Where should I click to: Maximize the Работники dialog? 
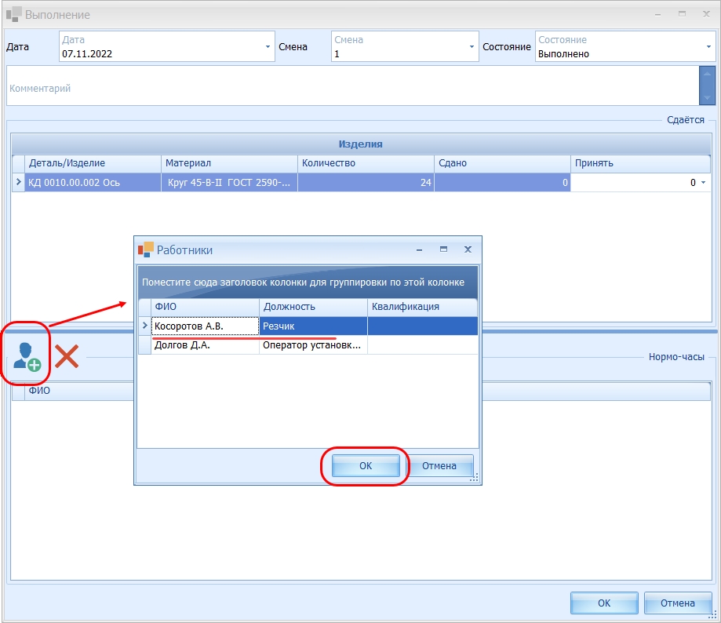[x=443, y=250]
